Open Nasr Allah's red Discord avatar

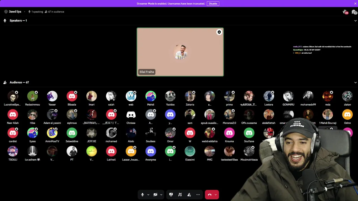(x=13, y=114)
